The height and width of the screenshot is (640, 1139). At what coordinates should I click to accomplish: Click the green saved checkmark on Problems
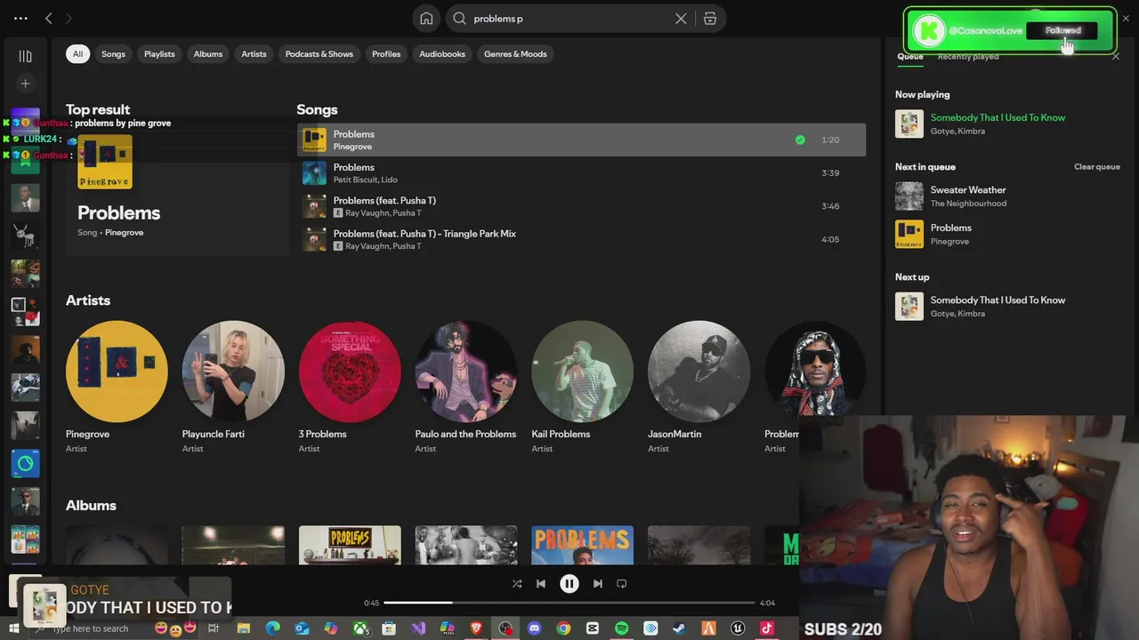(x=800, y=140)
